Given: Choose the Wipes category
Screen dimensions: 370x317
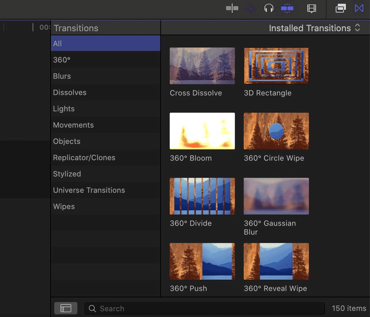Looking at the screenshot, I should pyautogui.click(x=105, y=206).
